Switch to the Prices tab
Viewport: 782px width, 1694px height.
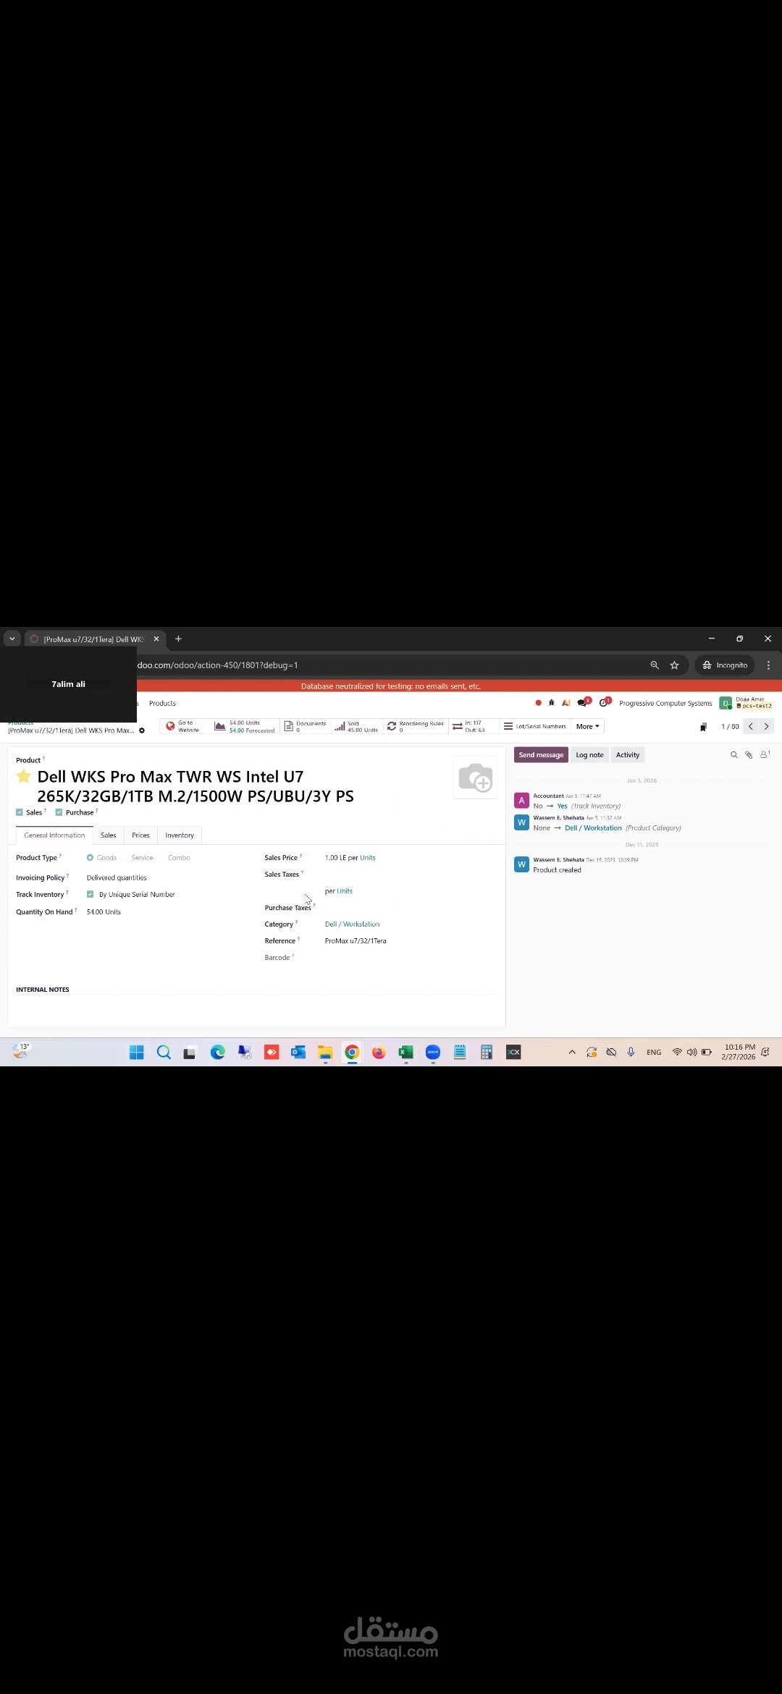(140, 835)
